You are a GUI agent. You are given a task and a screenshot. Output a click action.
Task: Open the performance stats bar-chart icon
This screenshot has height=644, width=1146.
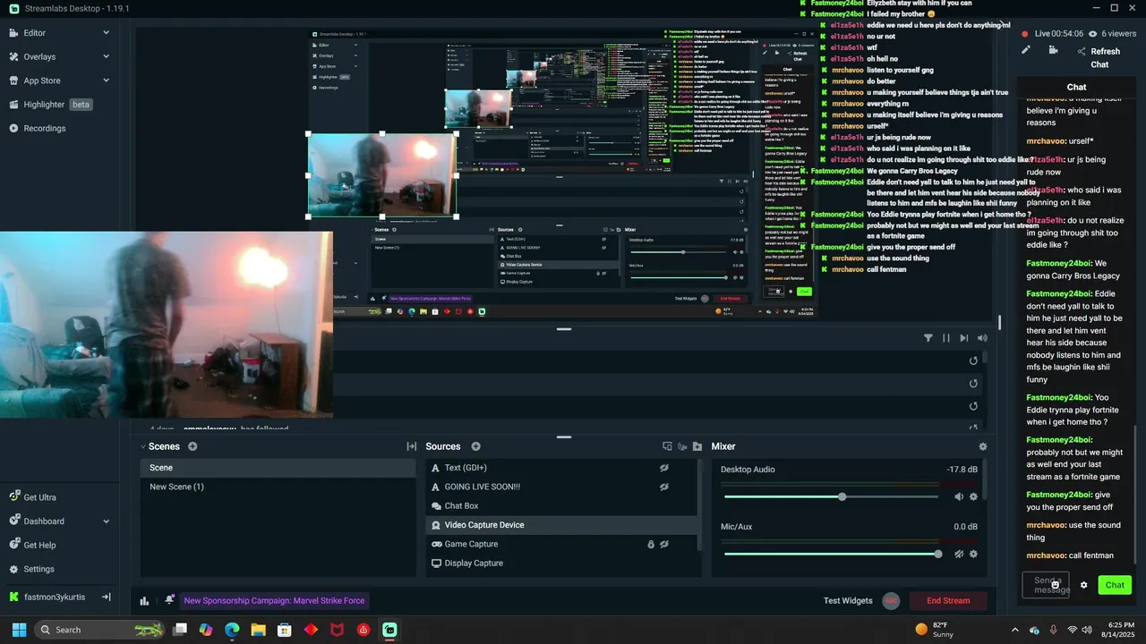coord(144,601)
